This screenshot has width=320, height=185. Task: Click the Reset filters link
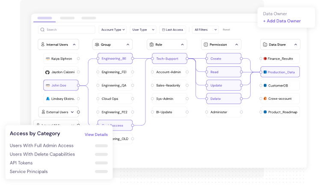point(226,30)
